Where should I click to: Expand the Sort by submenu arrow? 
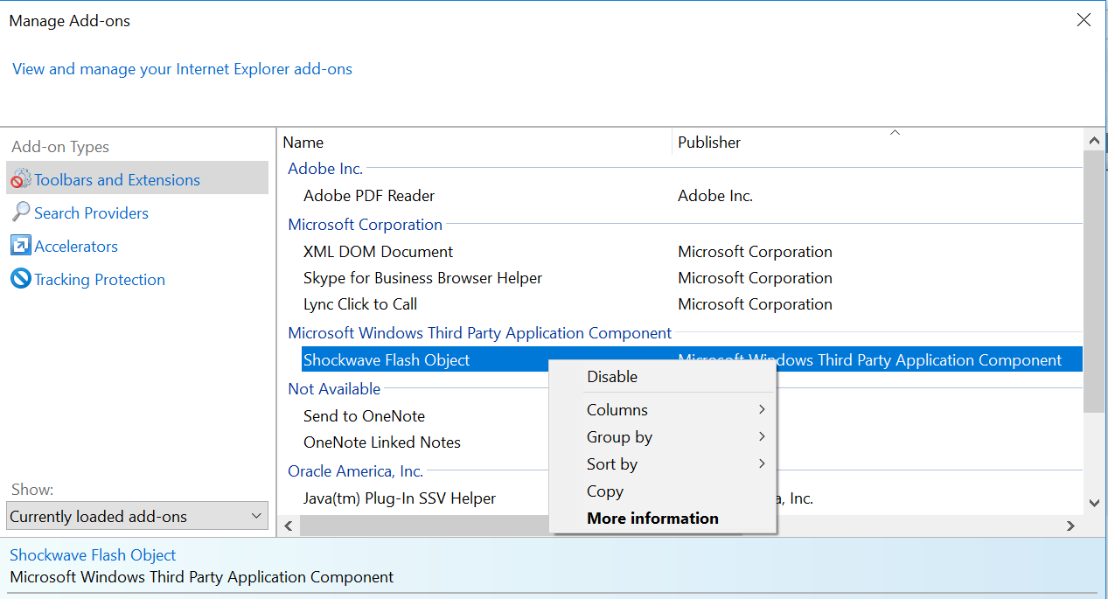[x=762, y=463]
